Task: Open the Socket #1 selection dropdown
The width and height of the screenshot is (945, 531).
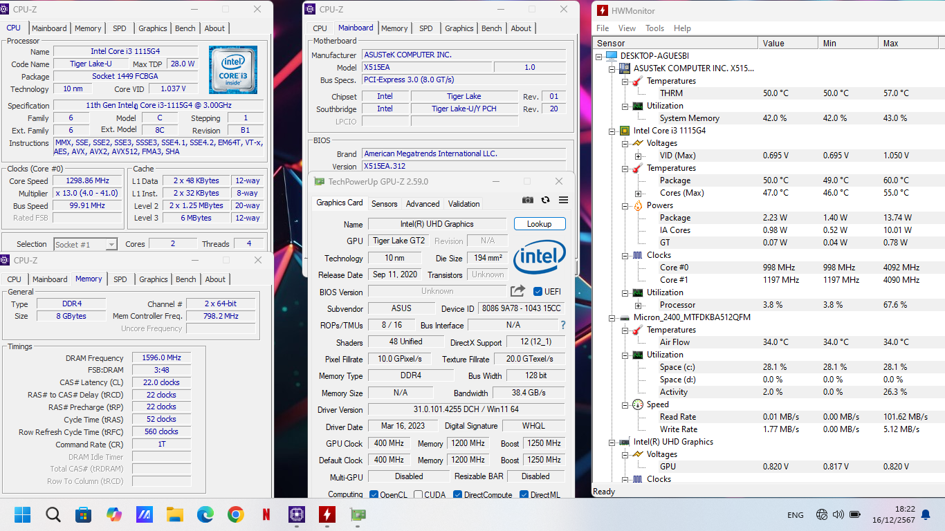Action: tap(111, 244)
